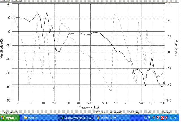Activate the Speaker Workshop taskbar button

76,118
